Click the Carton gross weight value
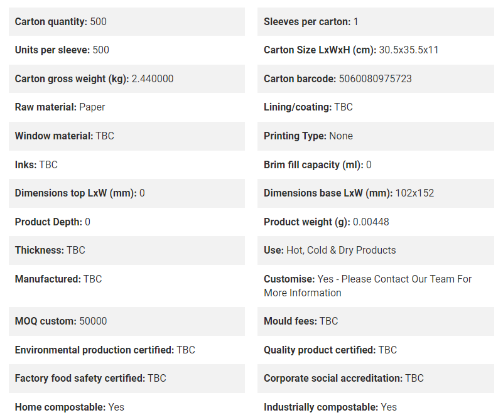This screenshot has height=420, width=503. click(153, 78)
